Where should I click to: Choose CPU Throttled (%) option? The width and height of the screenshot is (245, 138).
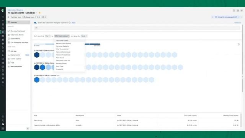click(x=70, y=49)
